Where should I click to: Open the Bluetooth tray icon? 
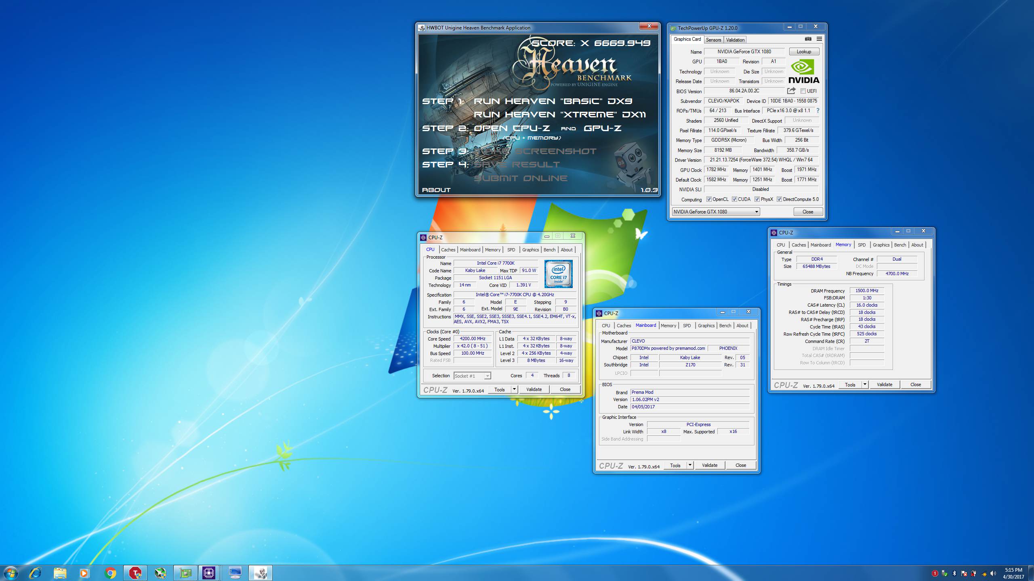click(954, 573)
